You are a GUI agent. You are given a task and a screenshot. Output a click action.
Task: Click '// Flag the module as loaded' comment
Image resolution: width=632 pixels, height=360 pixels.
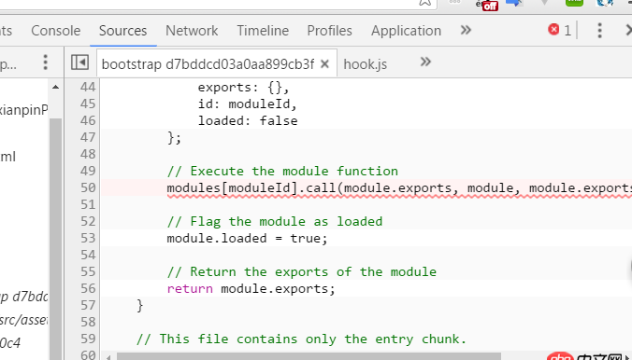275,221
